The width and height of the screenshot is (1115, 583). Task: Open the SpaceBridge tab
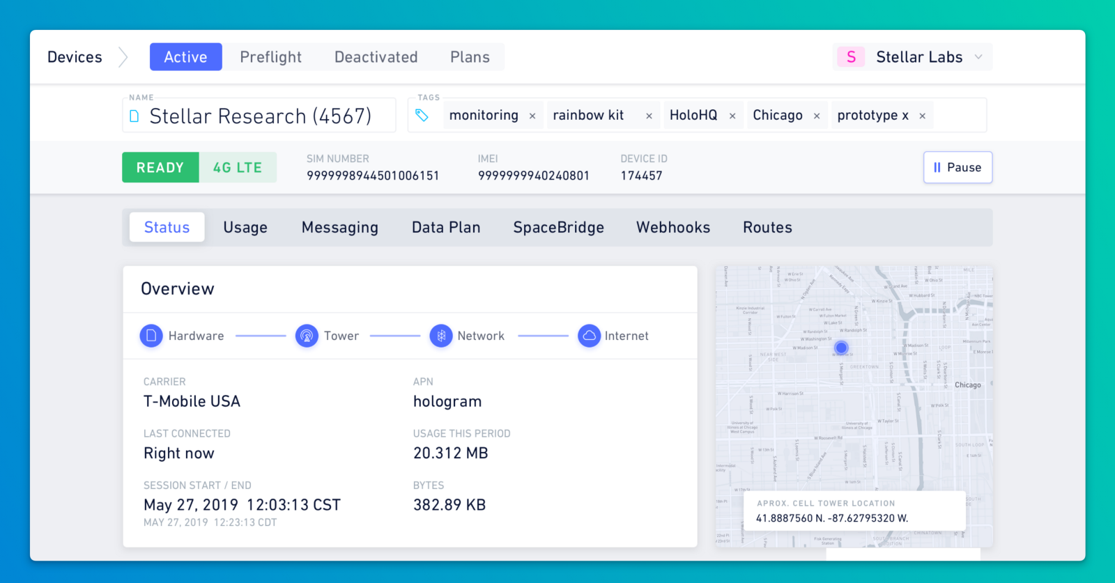click(x=558, y=227)
